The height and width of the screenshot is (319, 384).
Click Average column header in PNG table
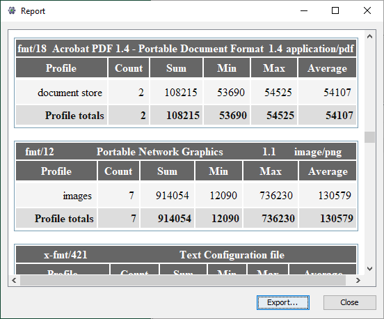[328, 171]
